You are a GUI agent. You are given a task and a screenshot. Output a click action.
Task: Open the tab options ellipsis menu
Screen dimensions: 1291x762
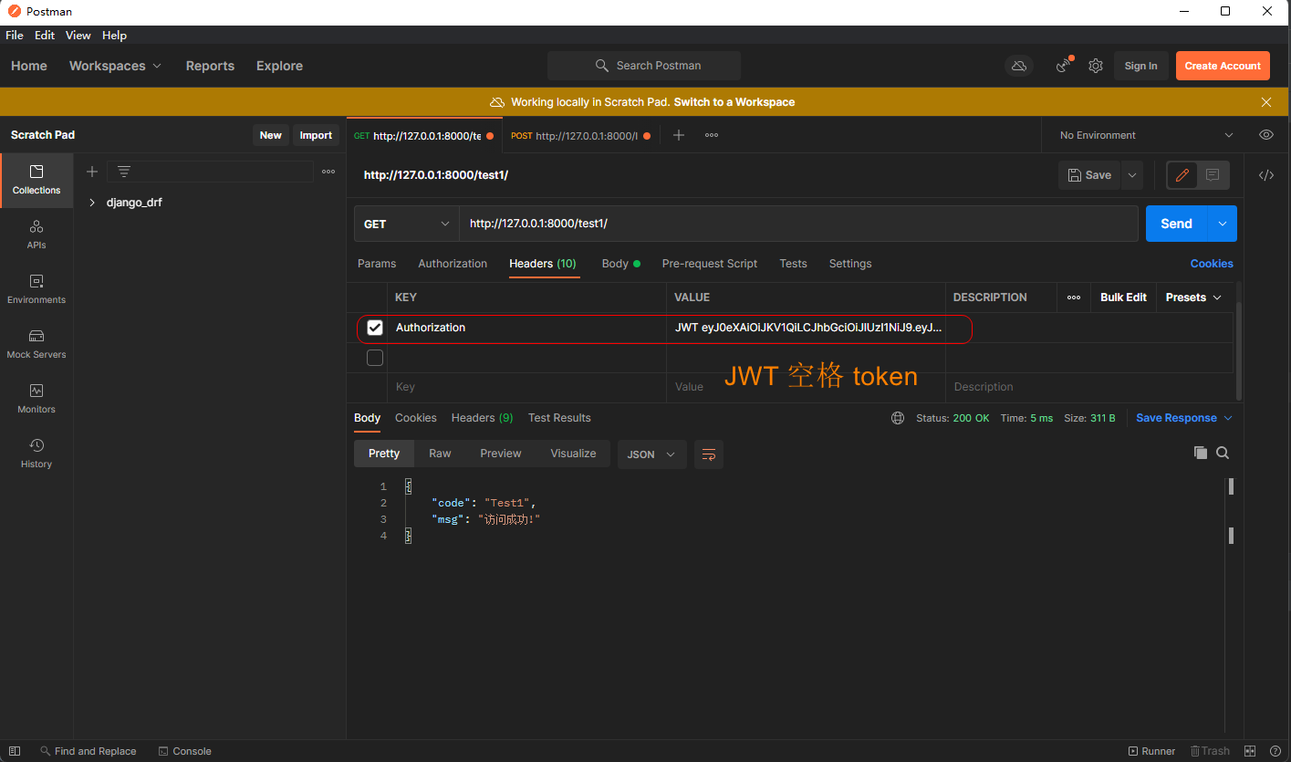click(712, 135)
